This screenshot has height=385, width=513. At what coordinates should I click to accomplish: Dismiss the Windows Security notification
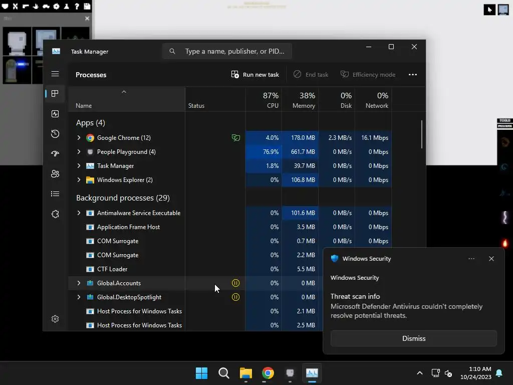click(x=413, y=338)
